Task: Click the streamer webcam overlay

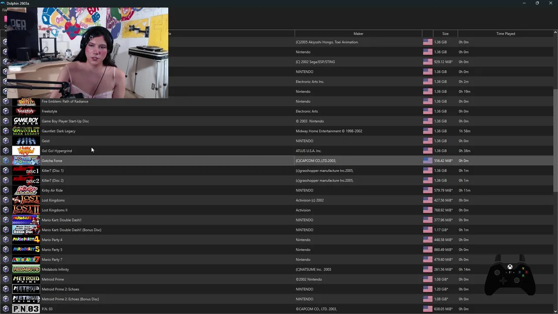Action: [88, 53]
